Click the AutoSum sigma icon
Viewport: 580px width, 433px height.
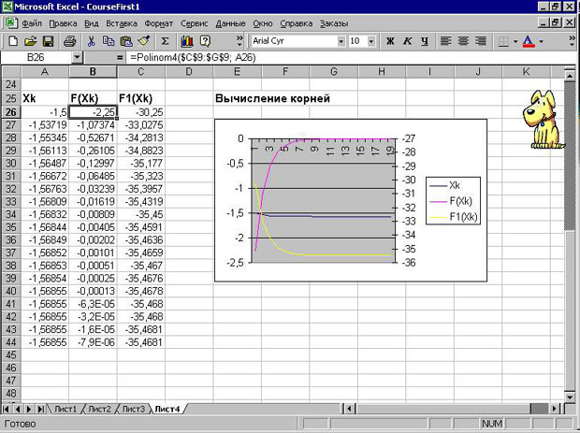166,41
